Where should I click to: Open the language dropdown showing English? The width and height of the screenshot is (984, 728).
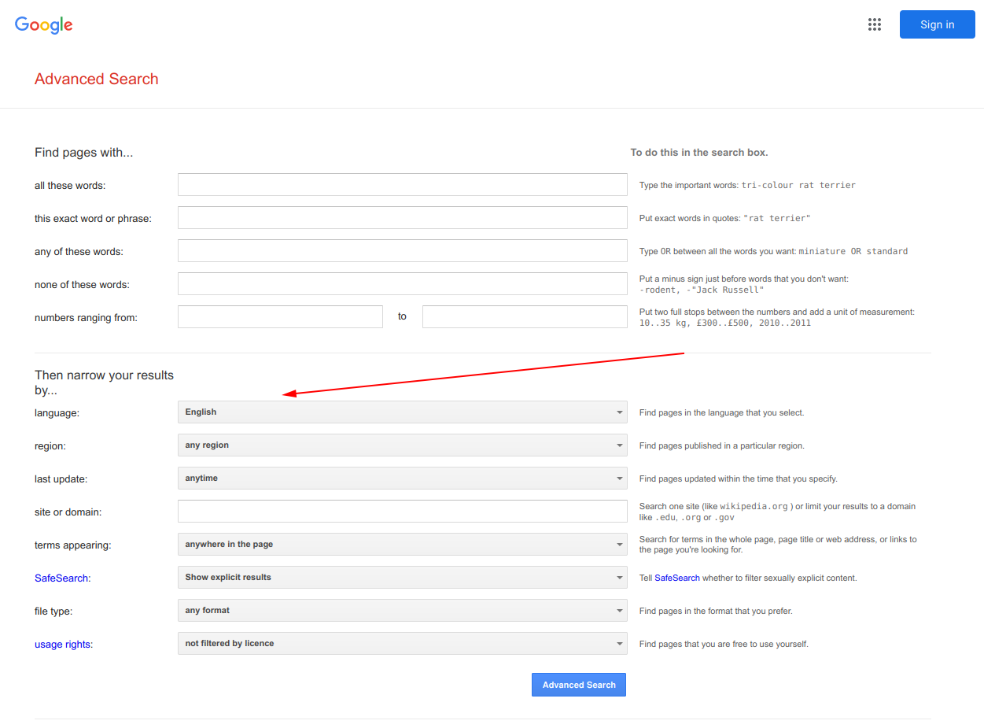403,412
